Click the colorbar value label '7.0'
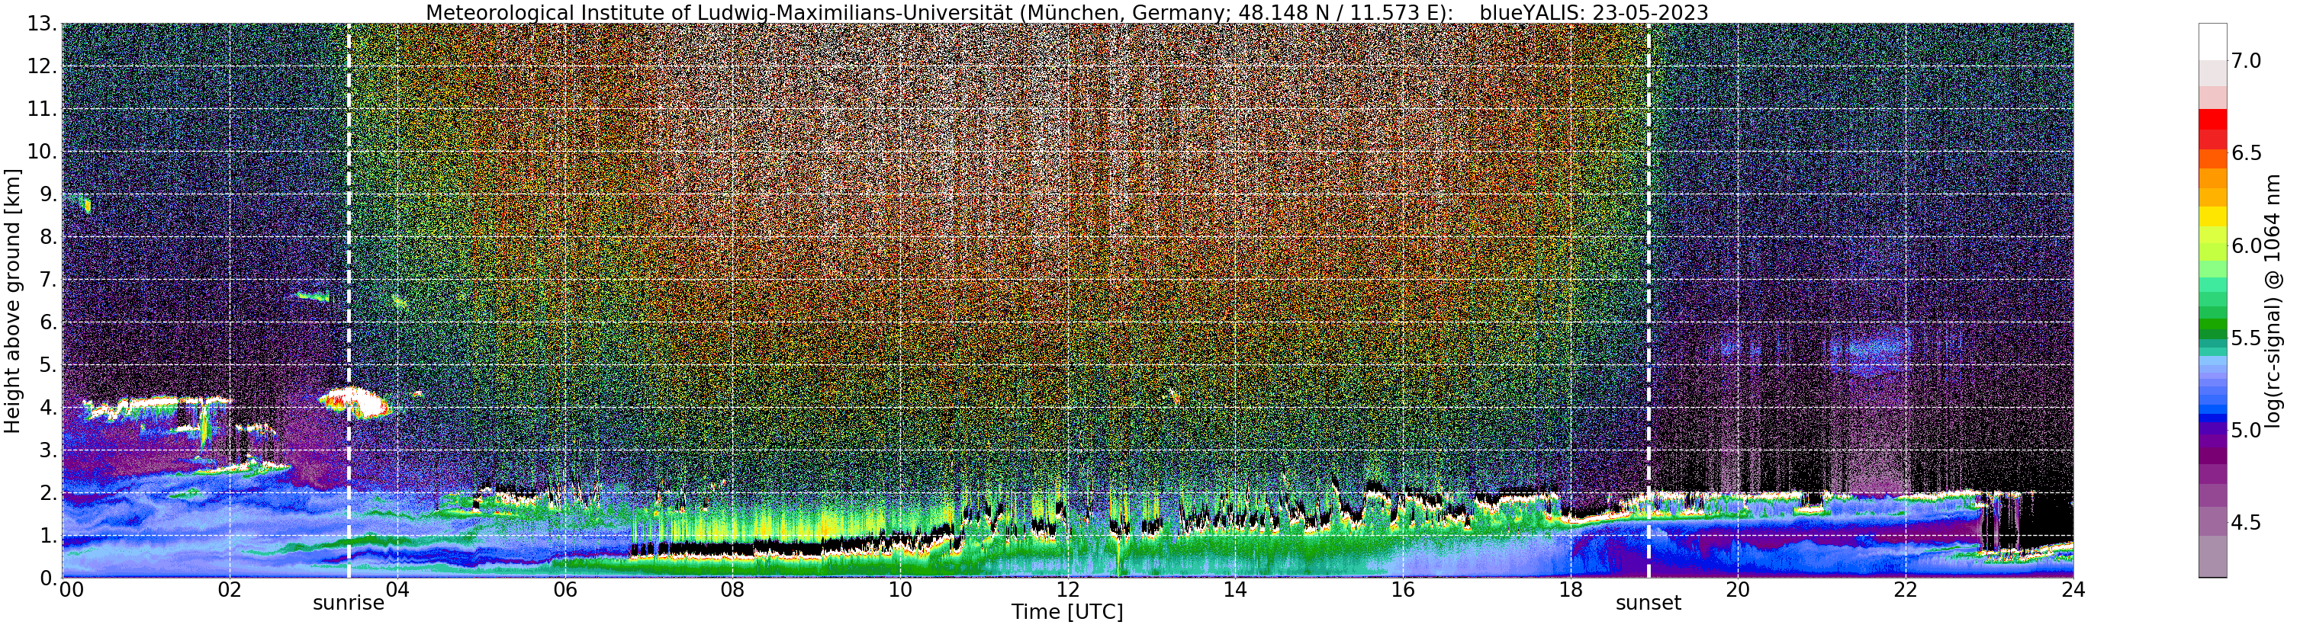 point(2247,61)
